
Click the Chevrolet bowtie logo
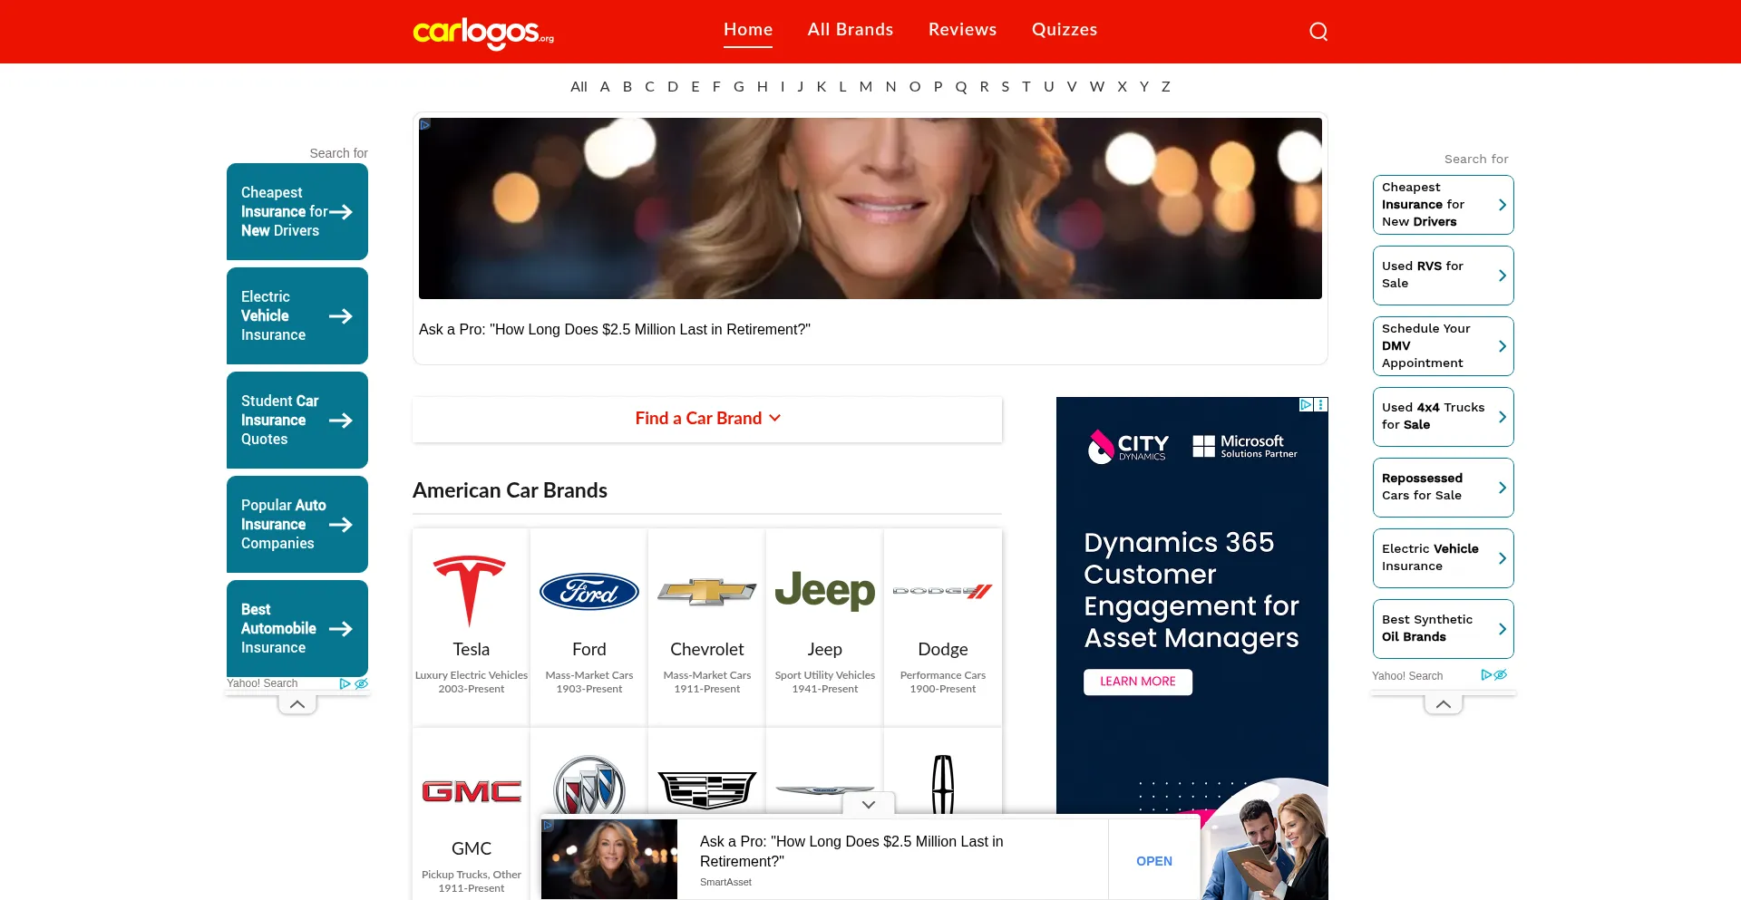(x=706, y=592)
